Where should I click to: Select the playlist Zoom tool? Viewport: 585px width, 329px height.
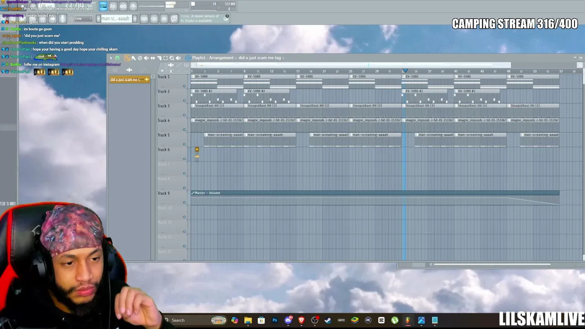coord(172,58)
